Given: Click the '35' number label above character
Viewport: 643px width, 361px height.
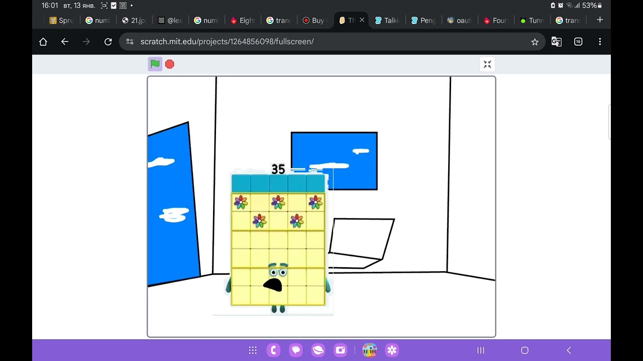Looking at the screenshot, I should pyautogui.click(x=278, y=169).
